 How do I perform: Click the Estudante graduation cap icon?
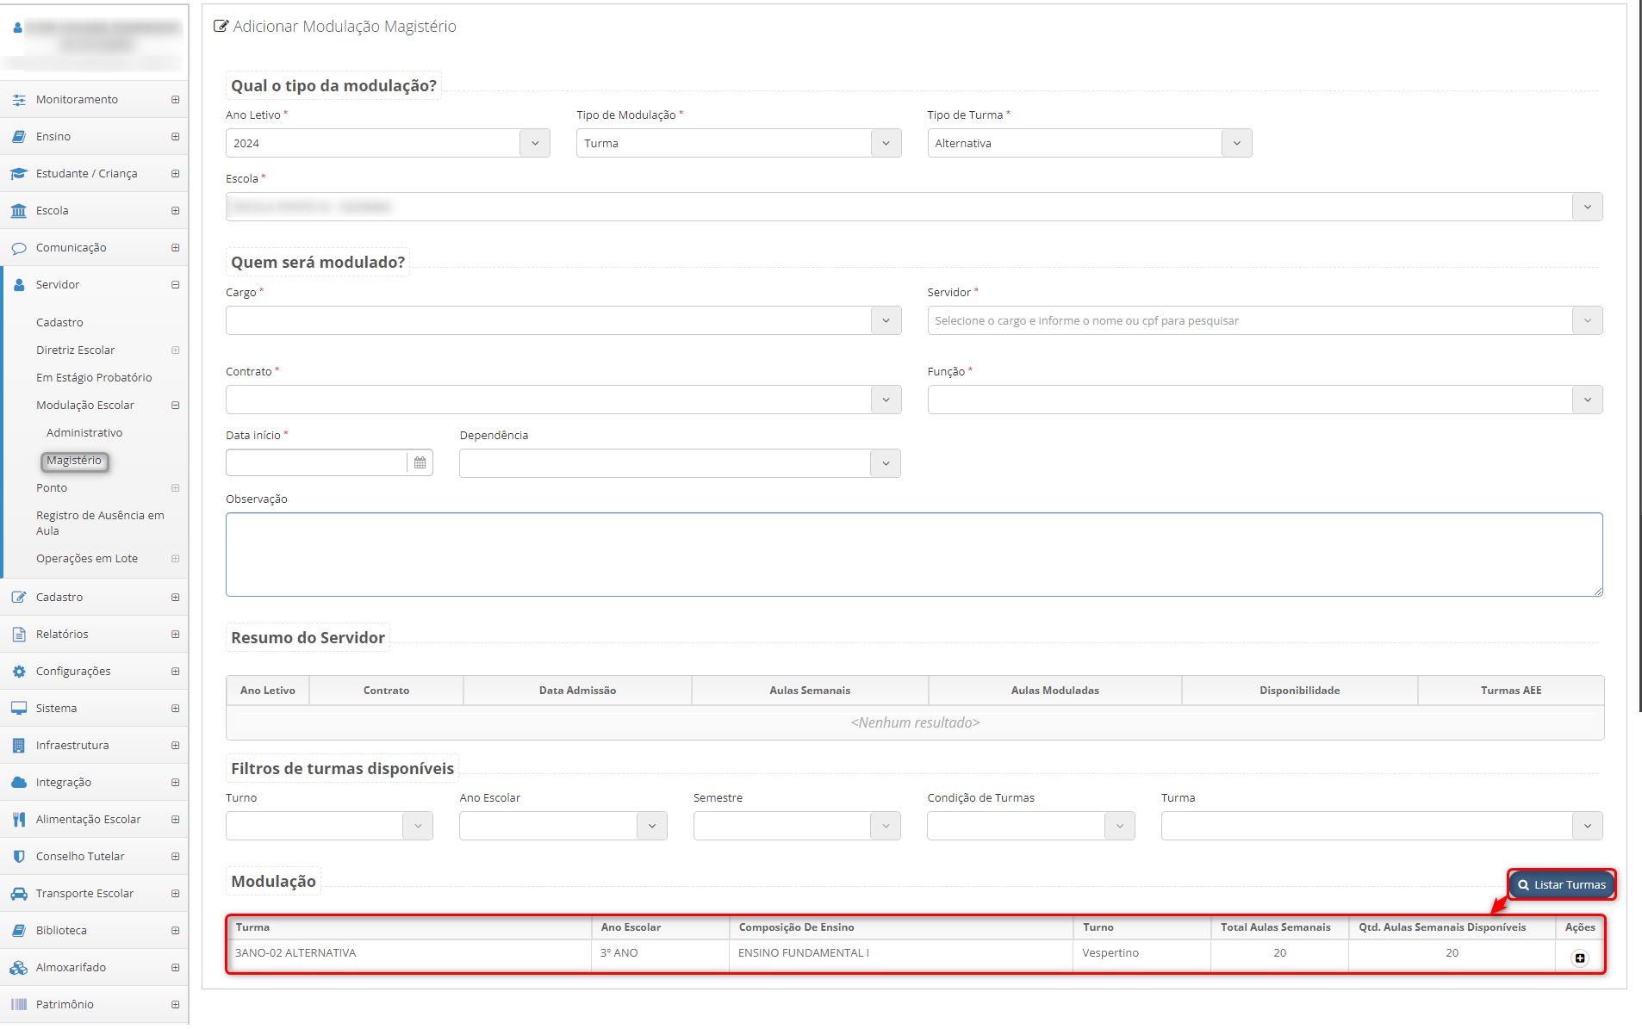tap(19, 174)
